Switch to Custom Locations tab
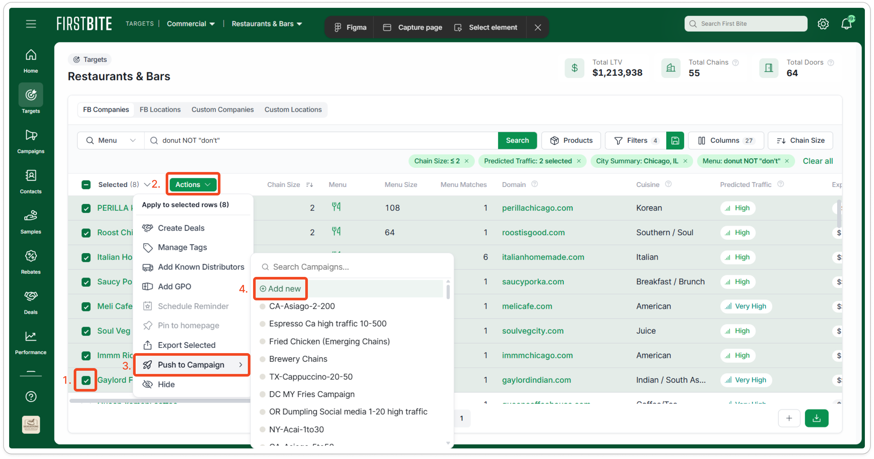Viewport: 874px width, 459px height. [x=293, y=109]
